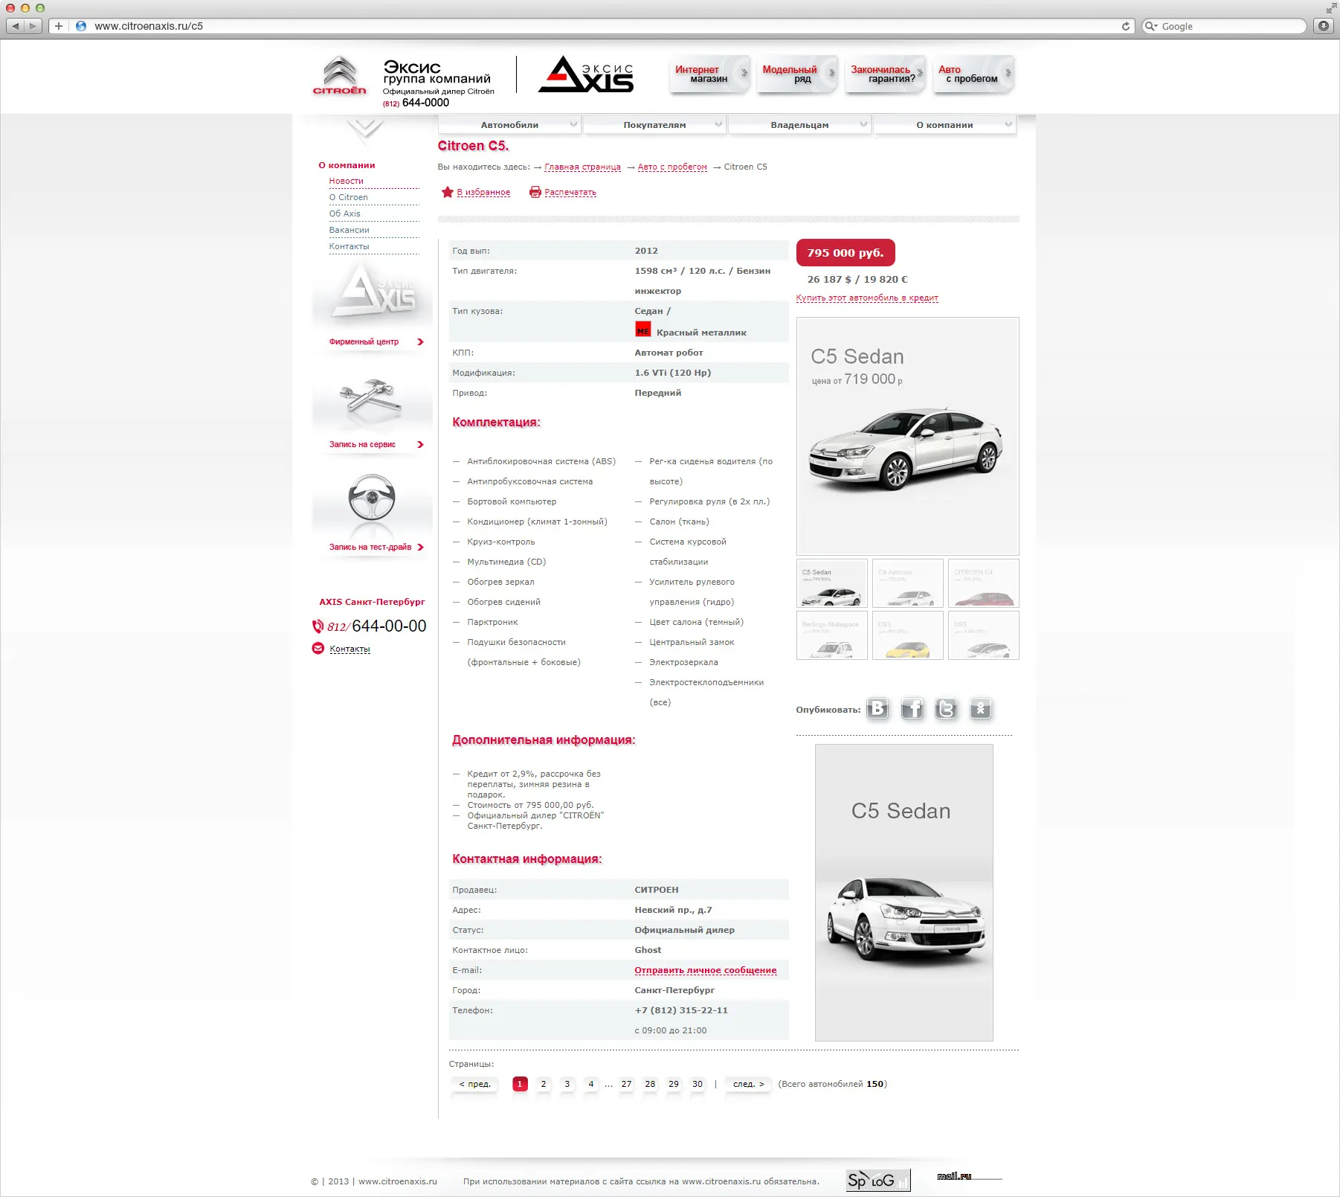The width and height of the screenshot is (1340, 1197).
Task: Expand the Покупателям dropdown menu
Action: tap(654, 125)
